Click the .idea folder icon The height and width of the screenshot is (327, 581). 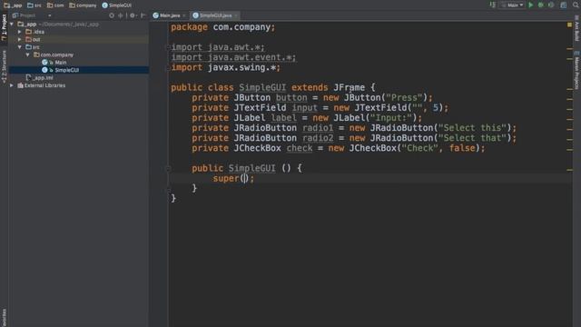click(x=28, y=32)
